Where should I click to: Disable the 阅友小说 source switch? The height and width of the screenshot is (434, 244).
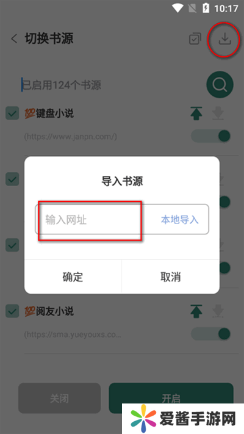tap(211, 334)
